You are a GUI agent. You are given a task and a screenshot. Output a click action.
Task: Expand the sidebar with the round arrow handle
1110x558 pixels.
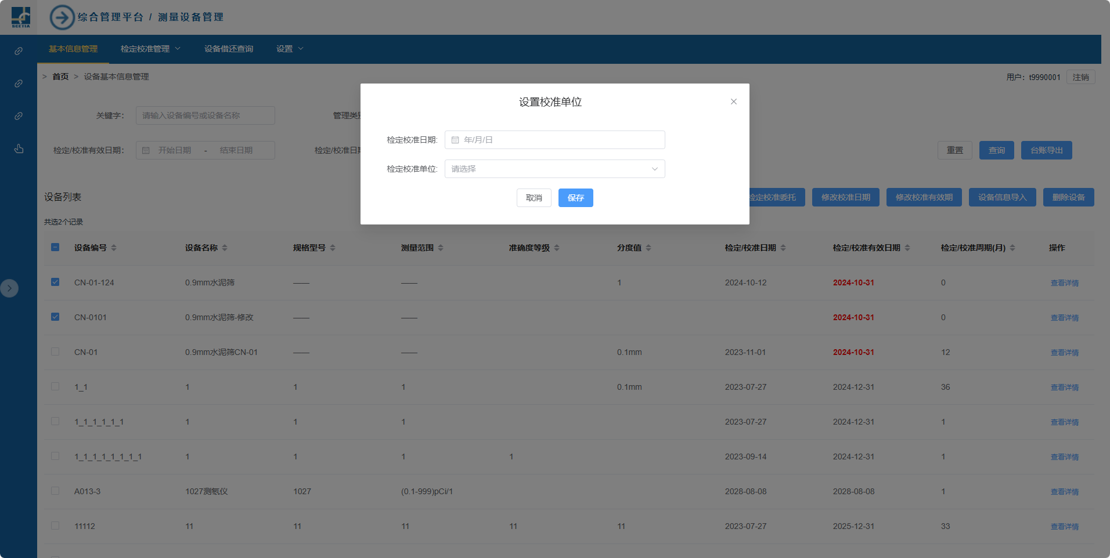coord(9,288)
